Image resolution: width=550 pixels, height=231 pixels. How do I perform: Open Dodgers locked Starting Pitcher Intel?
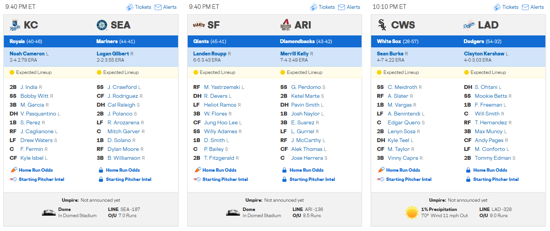tap(496, 179)
